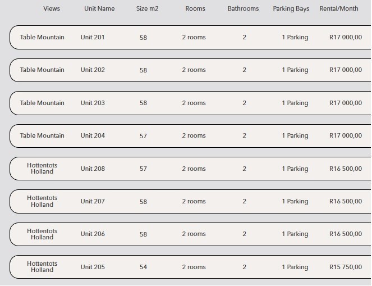Click the R15 750,00 rental price

point(346,267)
